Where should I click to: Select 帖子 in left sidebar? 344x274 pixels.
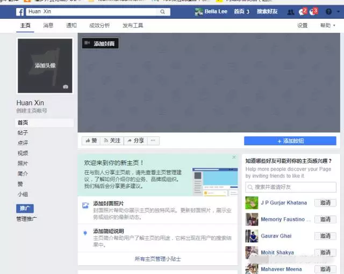pyautogui.click(x=23, y=132)
